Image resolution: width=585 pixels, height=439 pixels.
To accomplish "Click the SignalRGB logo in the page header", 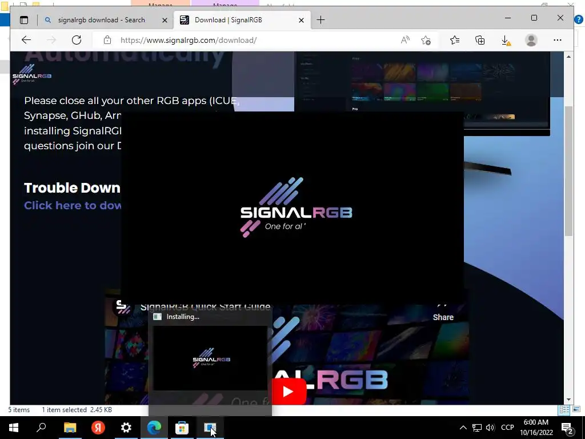I will coord(32,74).
